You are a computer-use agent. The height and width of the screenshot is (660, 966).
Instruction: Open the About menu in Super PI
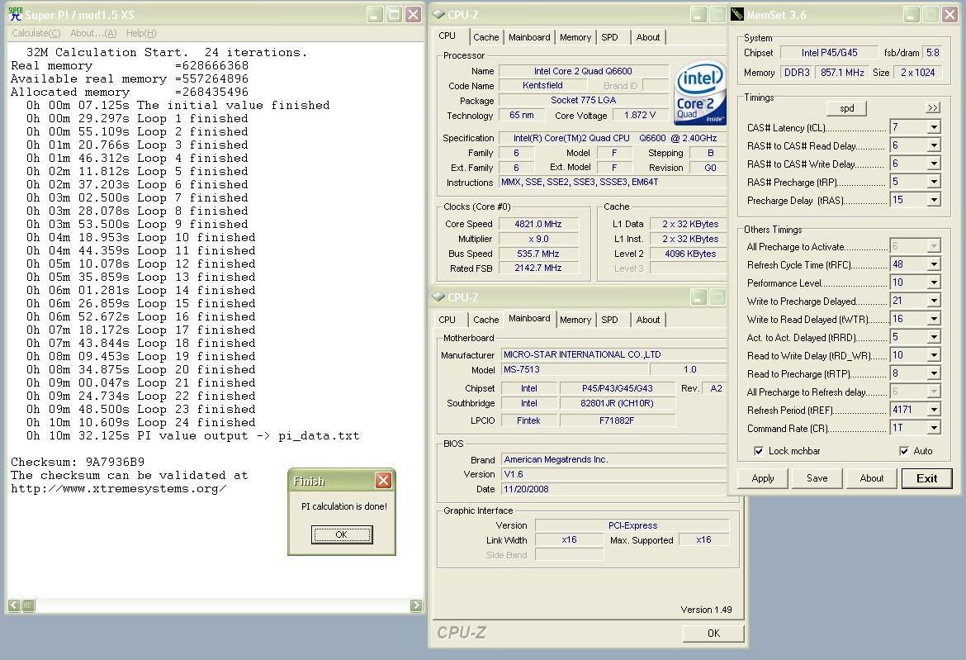click(x=93, y=33)
